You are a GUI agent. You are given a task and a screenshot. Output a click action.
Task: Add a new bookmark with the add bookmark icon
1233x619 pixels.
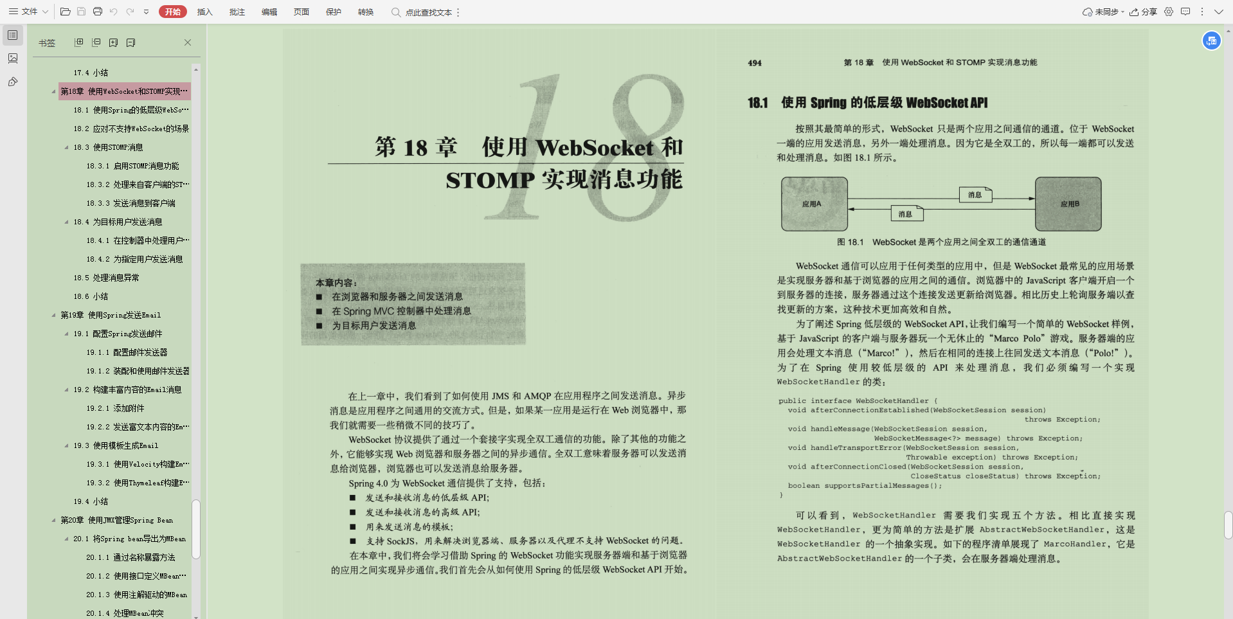tap(113, 42)
